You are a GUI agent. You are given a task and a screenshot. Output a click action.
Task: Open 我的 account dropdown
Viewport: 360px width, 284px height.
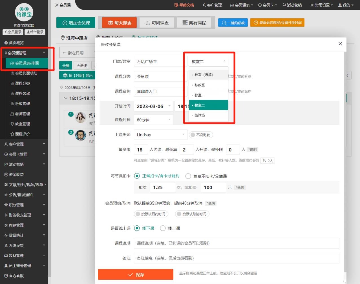pyautogui.click(x=346, y=5)
